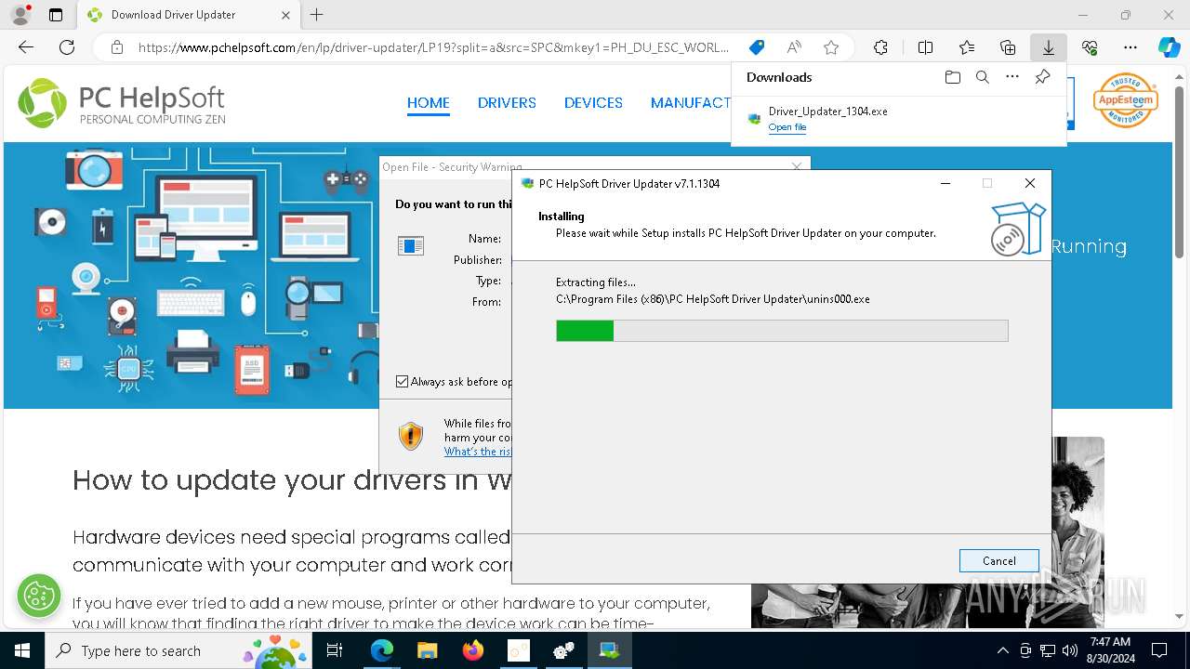The image size is (1190, 669).
Task: Open file link for Driver_Updater_1304.exe
Action: pyautogui.click(x=787, y=127)
